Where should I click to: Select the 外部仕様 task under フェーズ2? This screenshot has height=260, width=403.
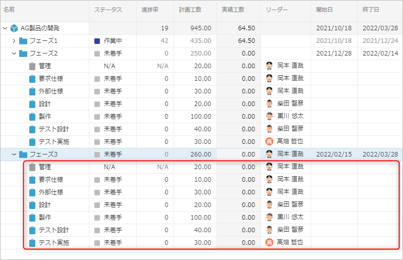50,91
